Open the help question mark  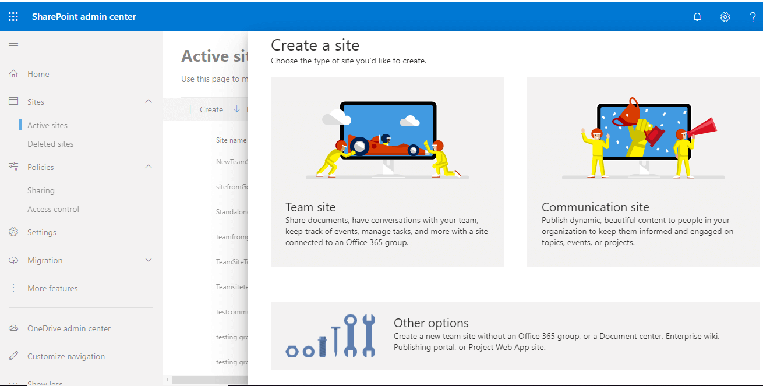pos(753,17)
